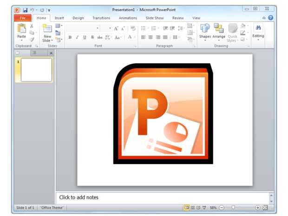Expand the font size dropdown

110,28
